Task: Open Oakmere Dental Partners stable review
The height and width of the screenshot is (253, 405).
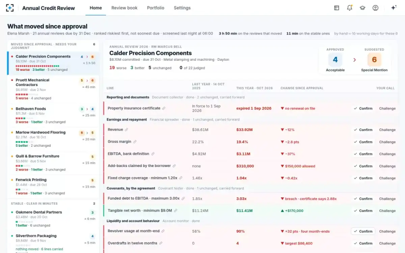Action: click(53, 219)
